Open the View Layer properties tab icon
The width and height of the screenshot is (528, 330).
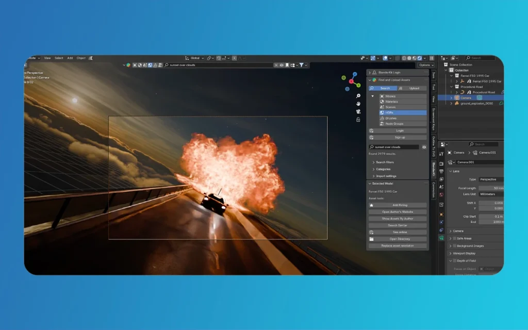(441, 179)
